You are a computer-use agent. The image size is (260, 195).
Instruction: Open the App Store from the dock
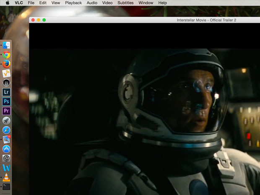pos(6,149)
